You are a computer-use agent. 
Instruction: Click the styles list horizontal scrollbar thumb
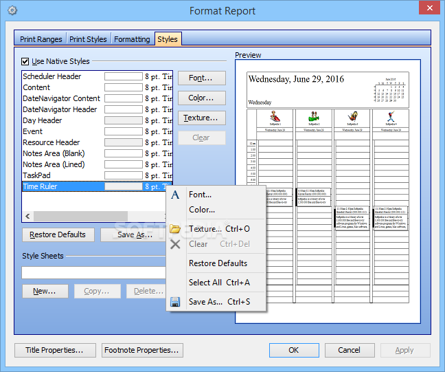(80, 217)
